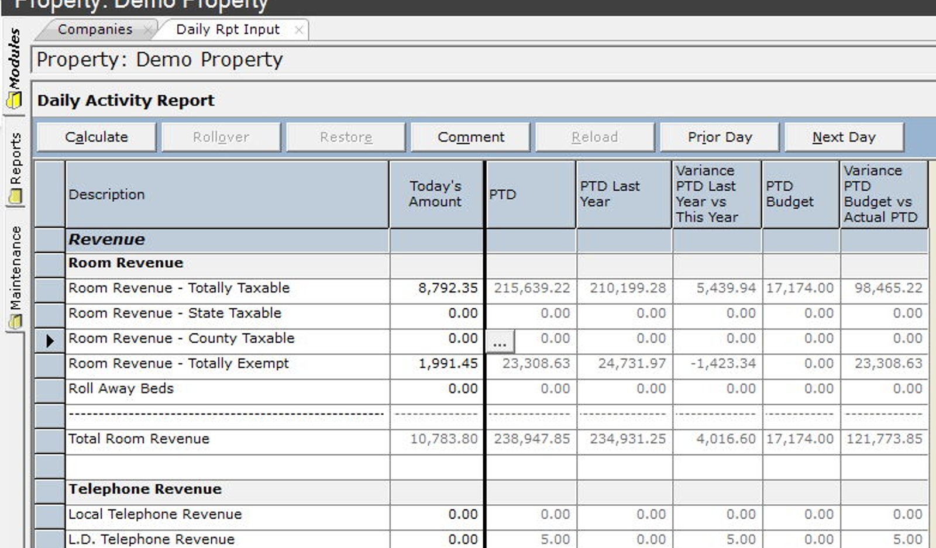Click the Restore button
936x548 pixels.
coord(346,137)
